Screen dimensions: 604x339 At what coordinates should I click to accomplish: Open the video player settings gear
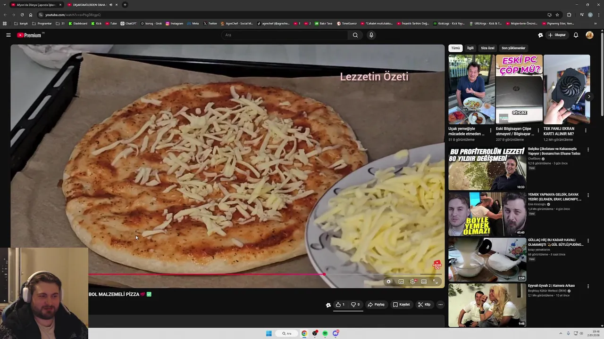pyautogui.click(x=413, y=282)
